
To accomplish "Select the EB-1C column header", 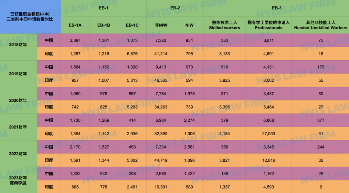I will click(132, 25).
